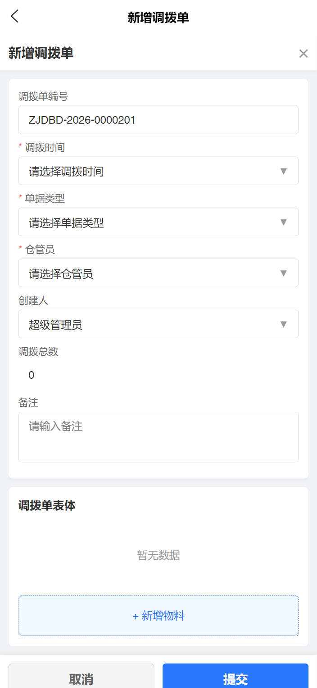This screenshot has height=688, width=317.
Task: Click the triangle arrow in the 调拨时间 field
Action: click(x=284, y=171)
